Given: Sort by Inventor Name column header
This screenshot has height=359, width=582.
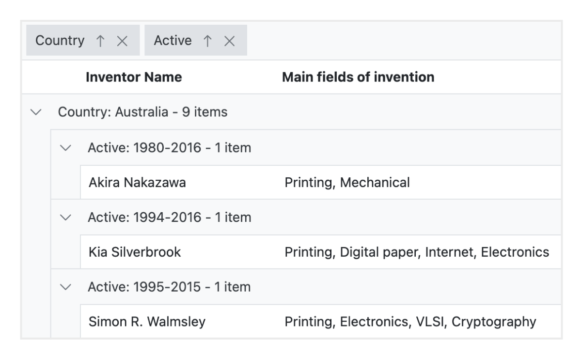Looking at the screenshot, I should coord(134,77).
